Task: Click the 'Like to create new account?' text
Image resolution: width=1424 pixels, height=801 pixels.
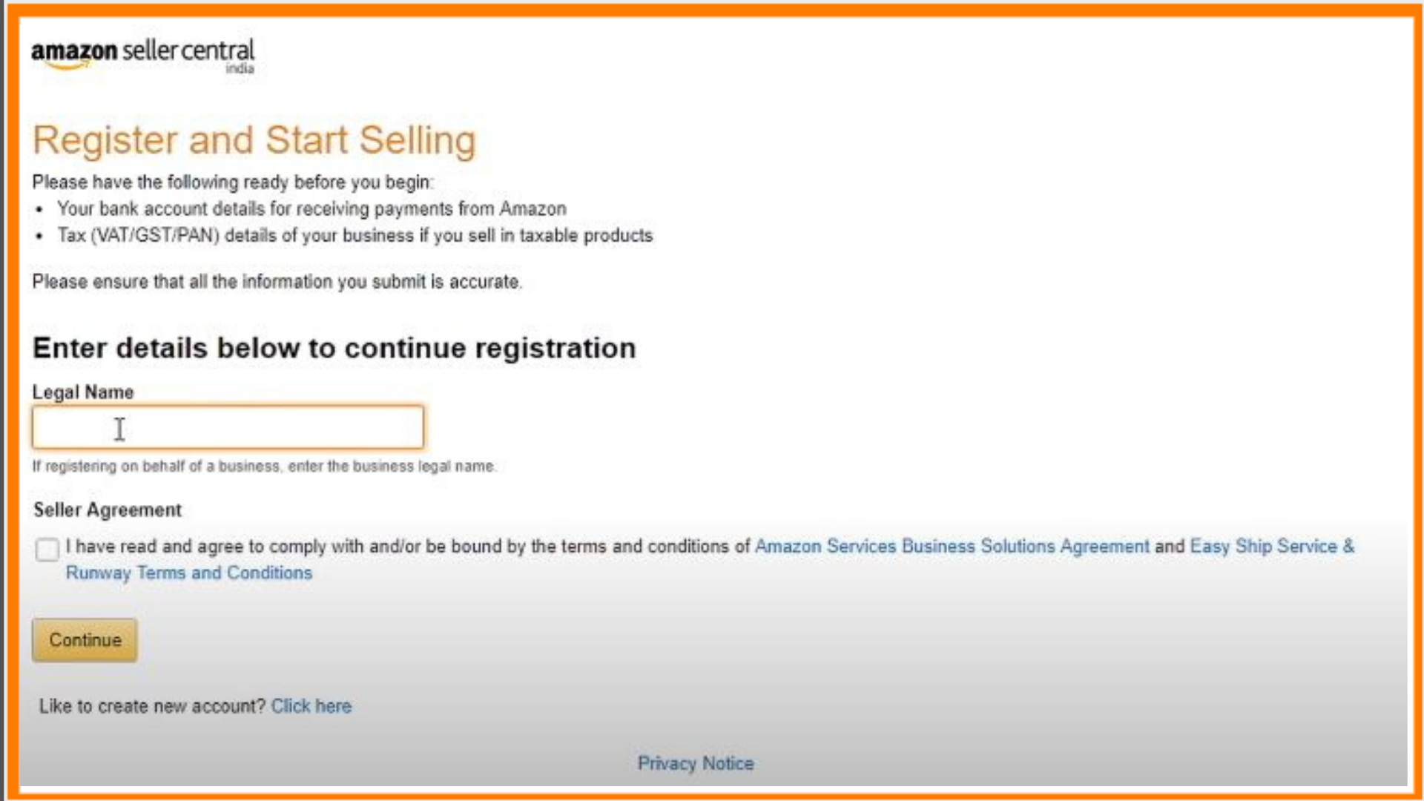Action: [x=152, y=706]
